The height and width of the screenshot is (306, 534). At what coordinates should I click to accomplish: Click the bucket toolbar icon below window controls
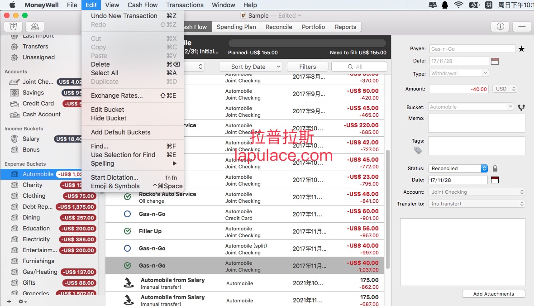point(13,27)
